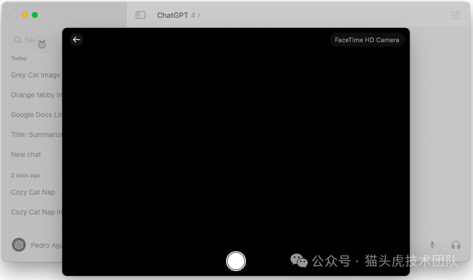This screenshot has width=473, height=280.
Task: Start a new chat with the compose icon
Action: click(456, 15)
